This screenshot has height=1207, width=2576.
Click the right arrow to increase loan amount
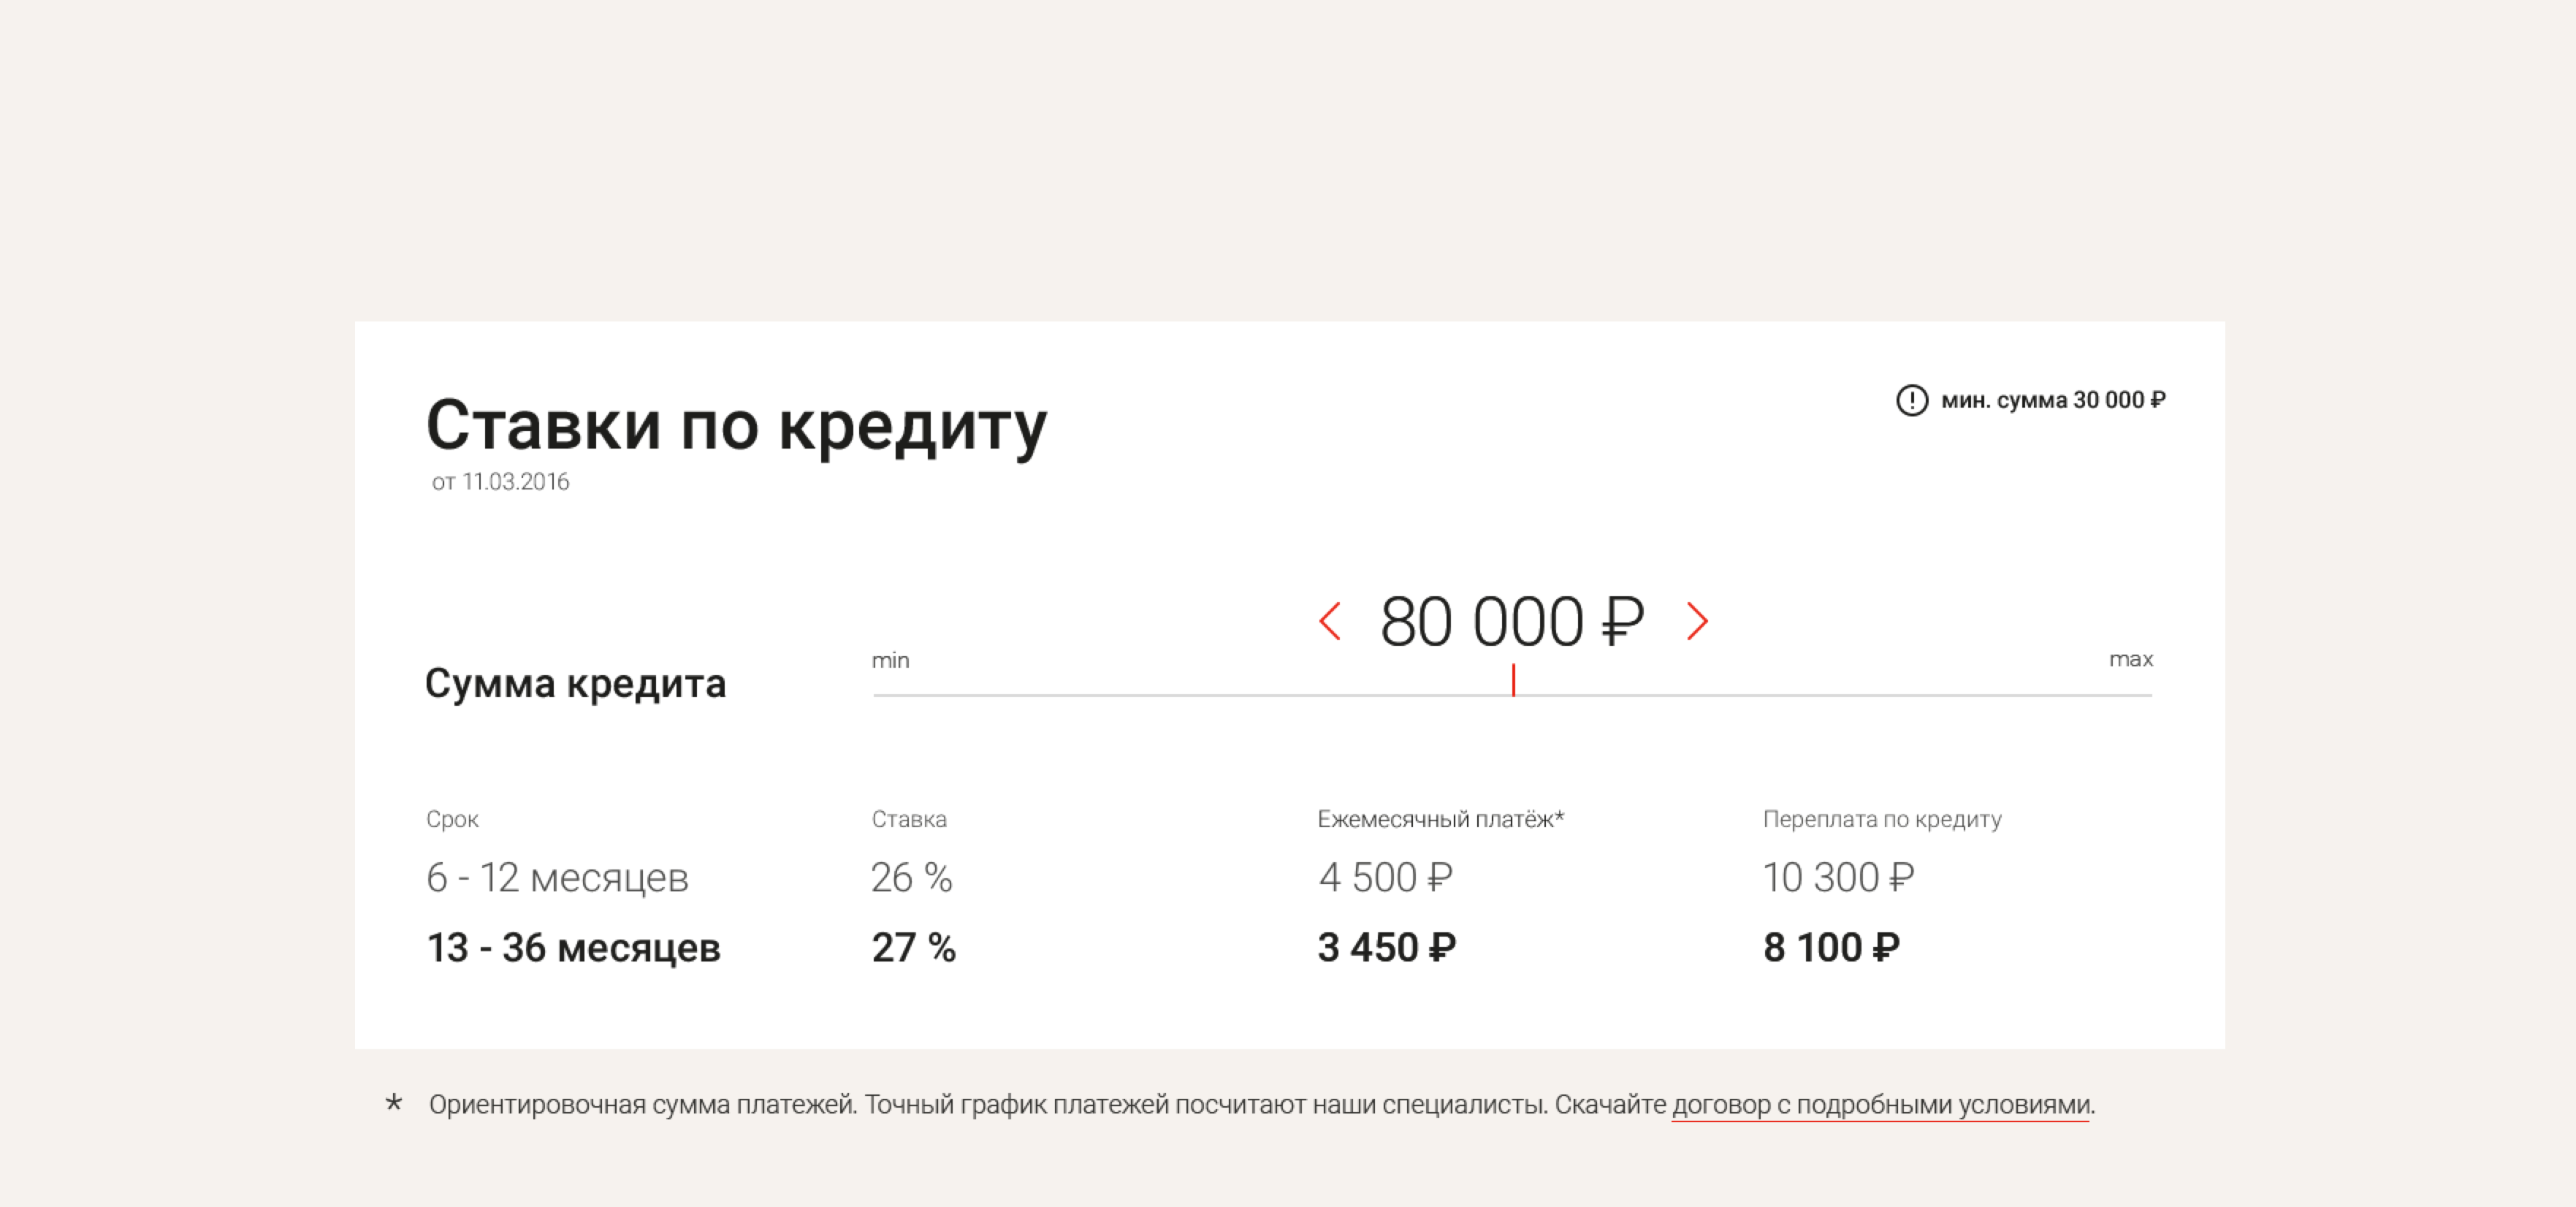(x=1697, y=621)
